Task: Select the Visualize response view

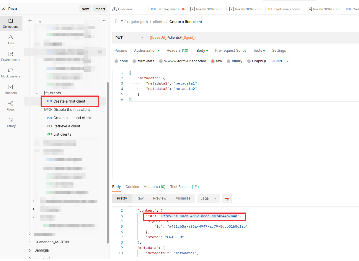Action: (x=183, y=198)
